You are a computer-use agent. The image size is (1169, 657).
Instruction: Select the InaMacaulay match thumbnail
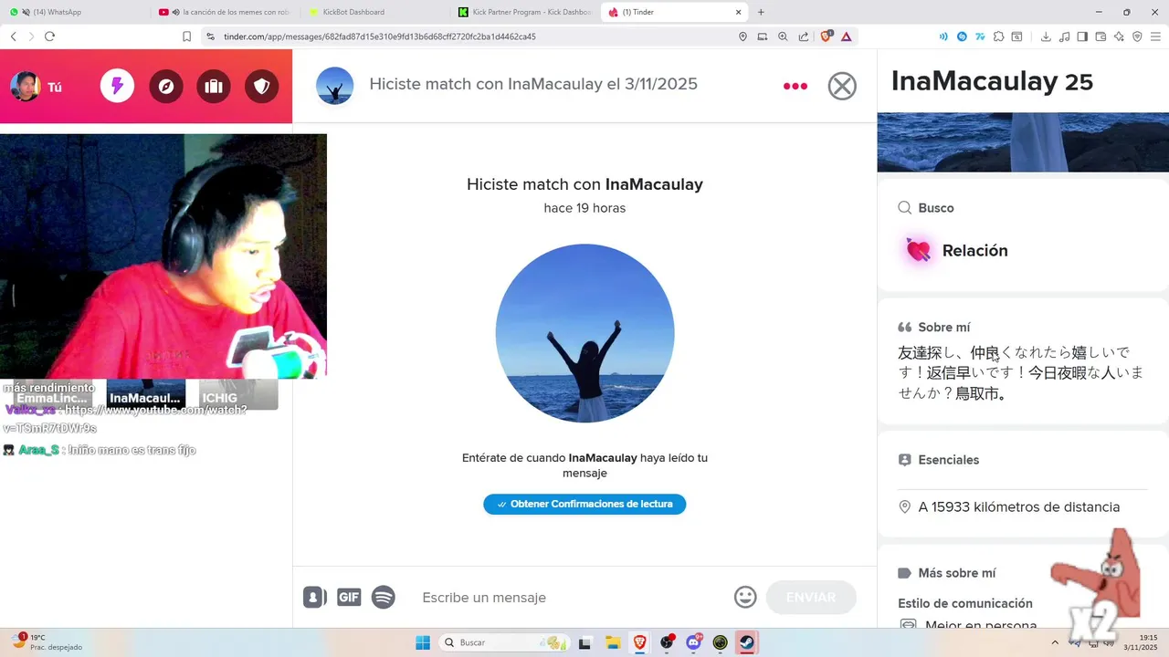[x=146, y=394]
